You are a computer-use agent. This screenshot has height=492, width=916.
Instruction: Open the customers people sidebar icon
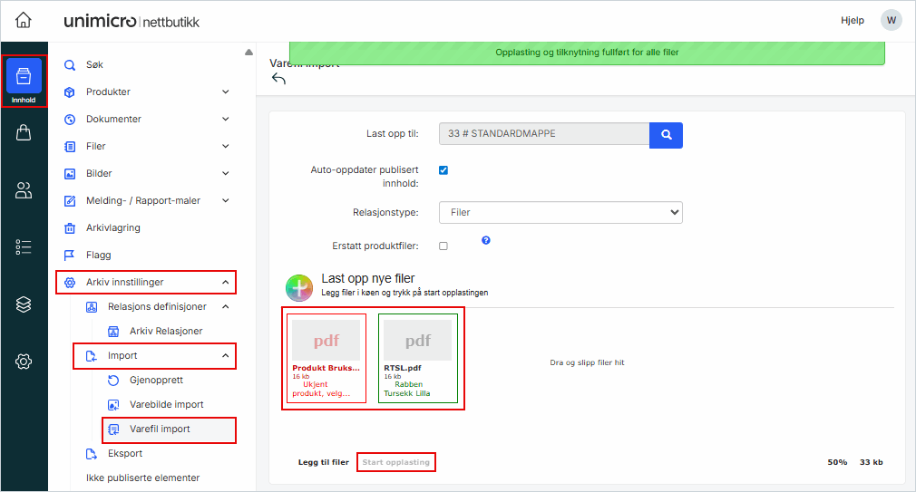pos(24,190)
